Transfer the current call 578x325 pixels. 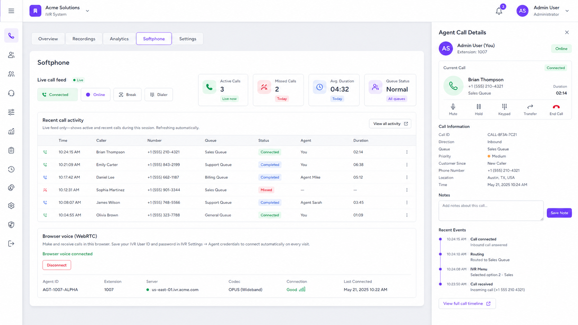530,109
